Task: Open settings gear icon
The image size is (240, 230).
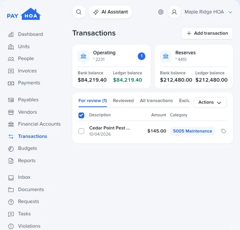Action: pyautogui.click(x=161, y=12)
